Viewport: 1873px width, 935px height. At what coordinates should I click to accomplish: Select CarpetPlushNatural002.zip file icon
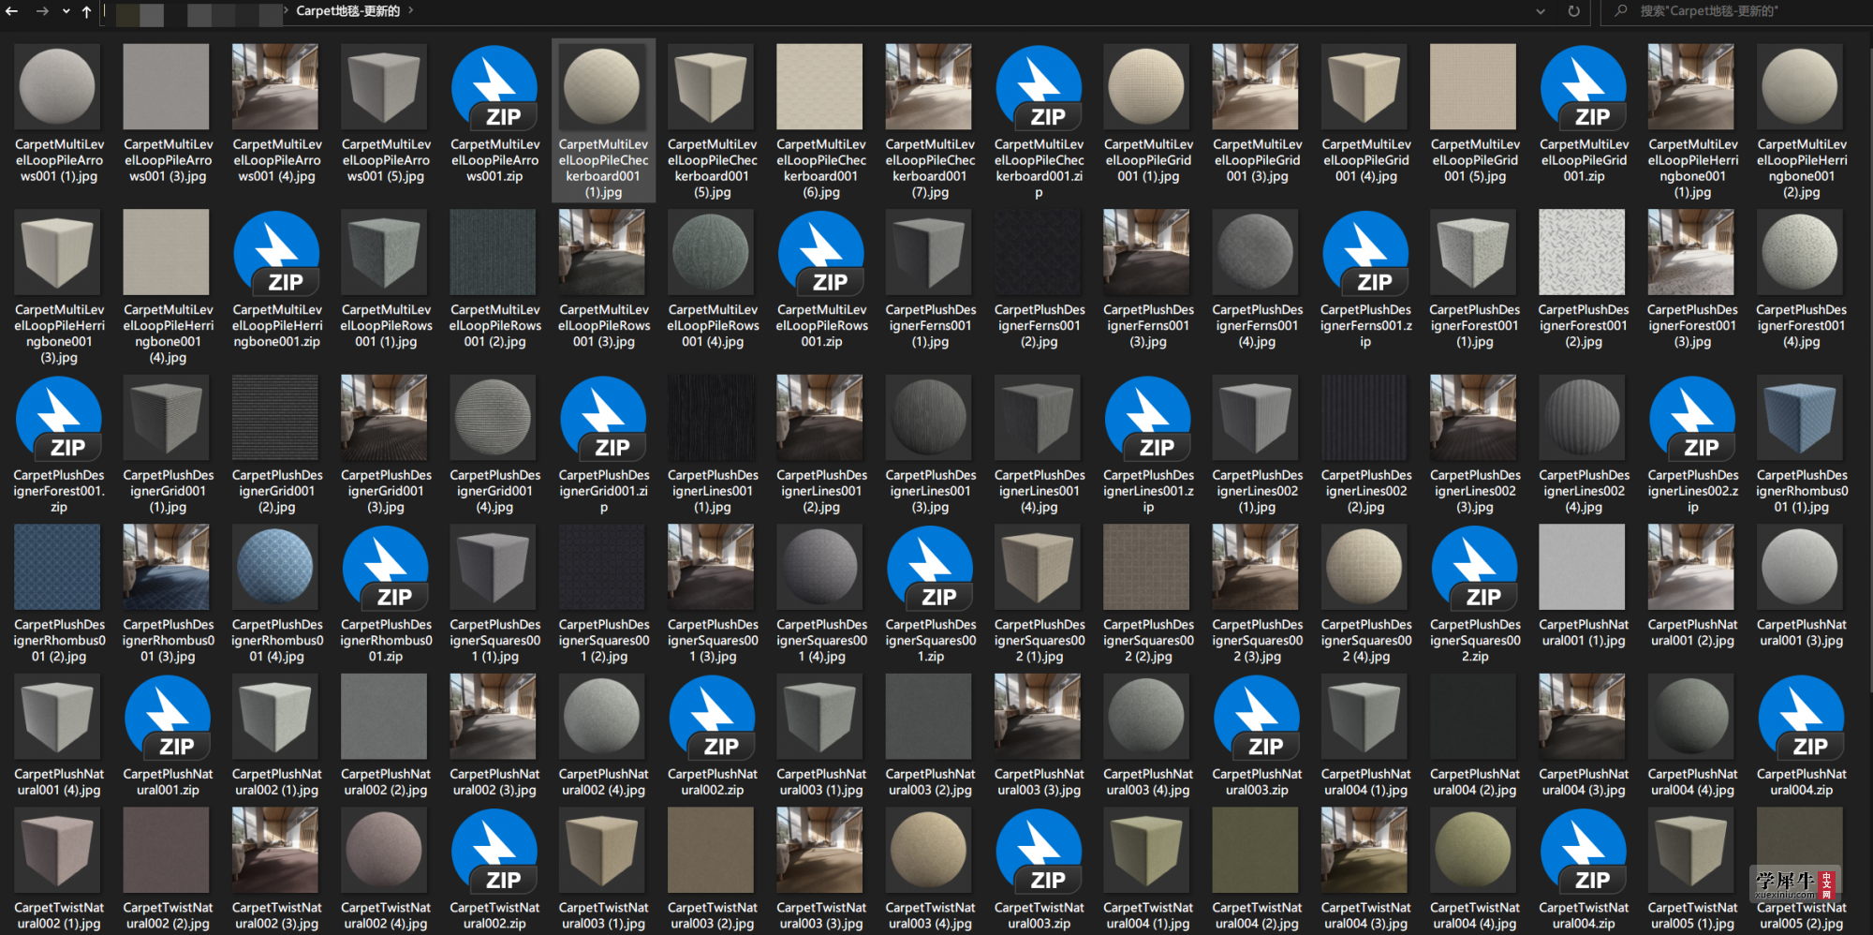(x=713, y=718)
